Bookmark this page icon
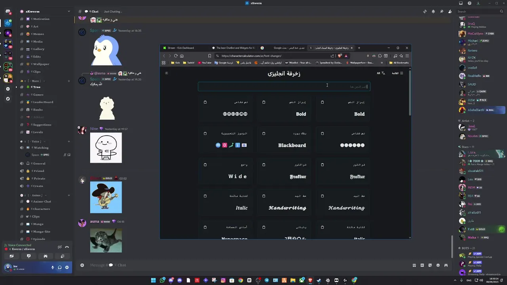Viewport: 507px width, 285px height. pos(210,56)
